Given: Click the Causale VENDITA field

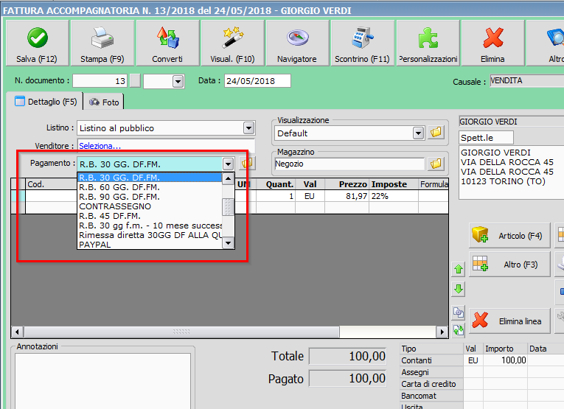Looking at the screenshot, I should tap(527, 80).
